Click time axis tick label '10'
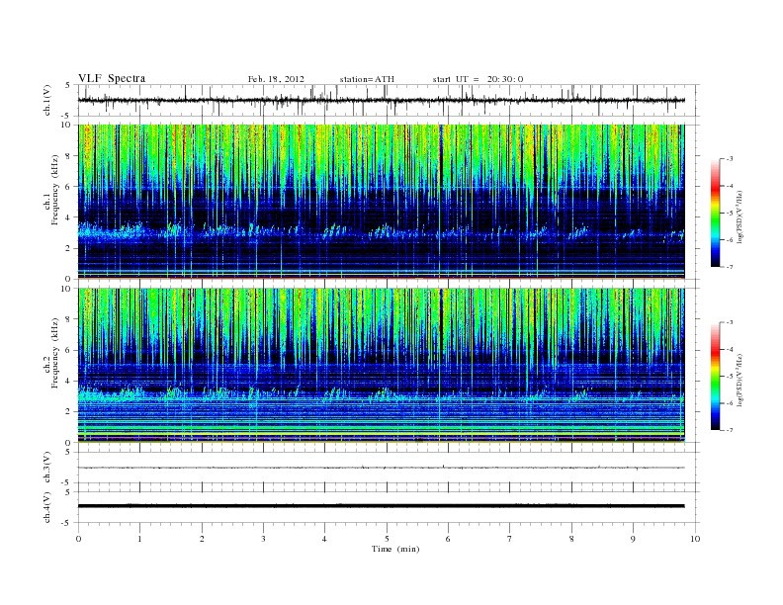The height and width of the screenshot is (605, 783). (695, 539)
